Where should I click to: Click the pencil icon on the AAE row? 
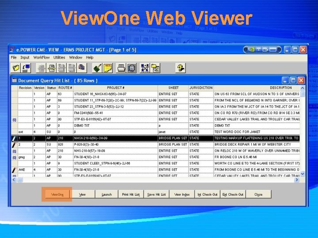click(15, 170)
